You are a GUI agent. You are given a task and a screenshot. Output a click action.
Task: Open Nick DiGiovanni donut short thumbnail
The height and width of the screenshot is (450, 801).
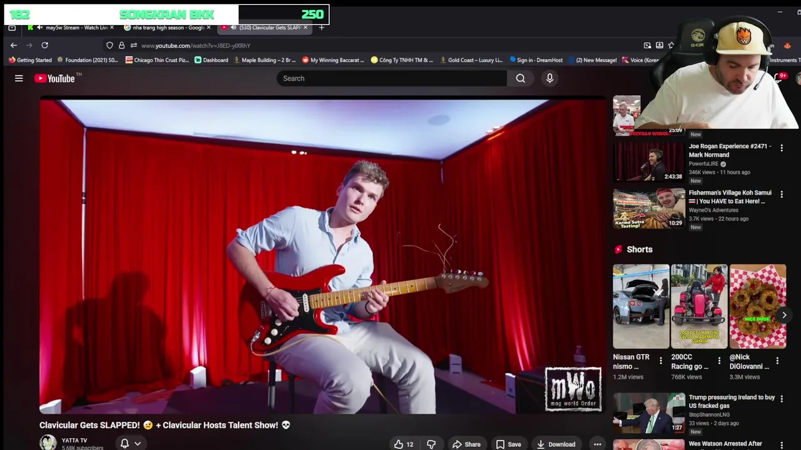pos(757,306)
